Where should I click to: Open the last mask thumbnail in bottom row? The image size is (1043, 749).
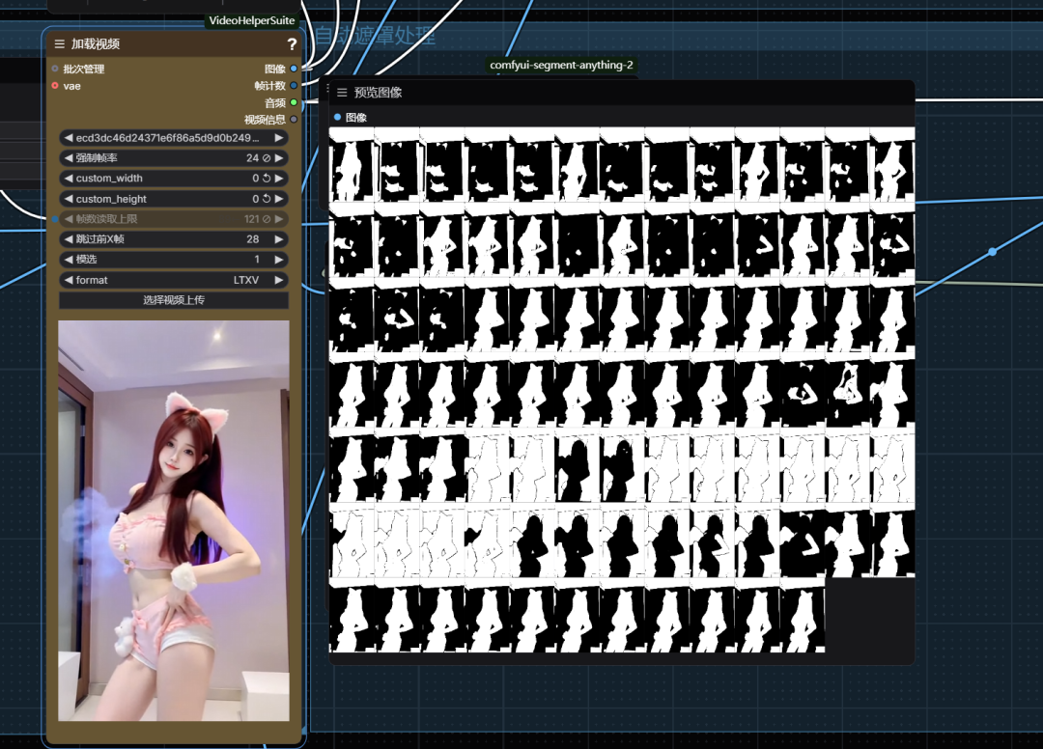click(803, 617)
